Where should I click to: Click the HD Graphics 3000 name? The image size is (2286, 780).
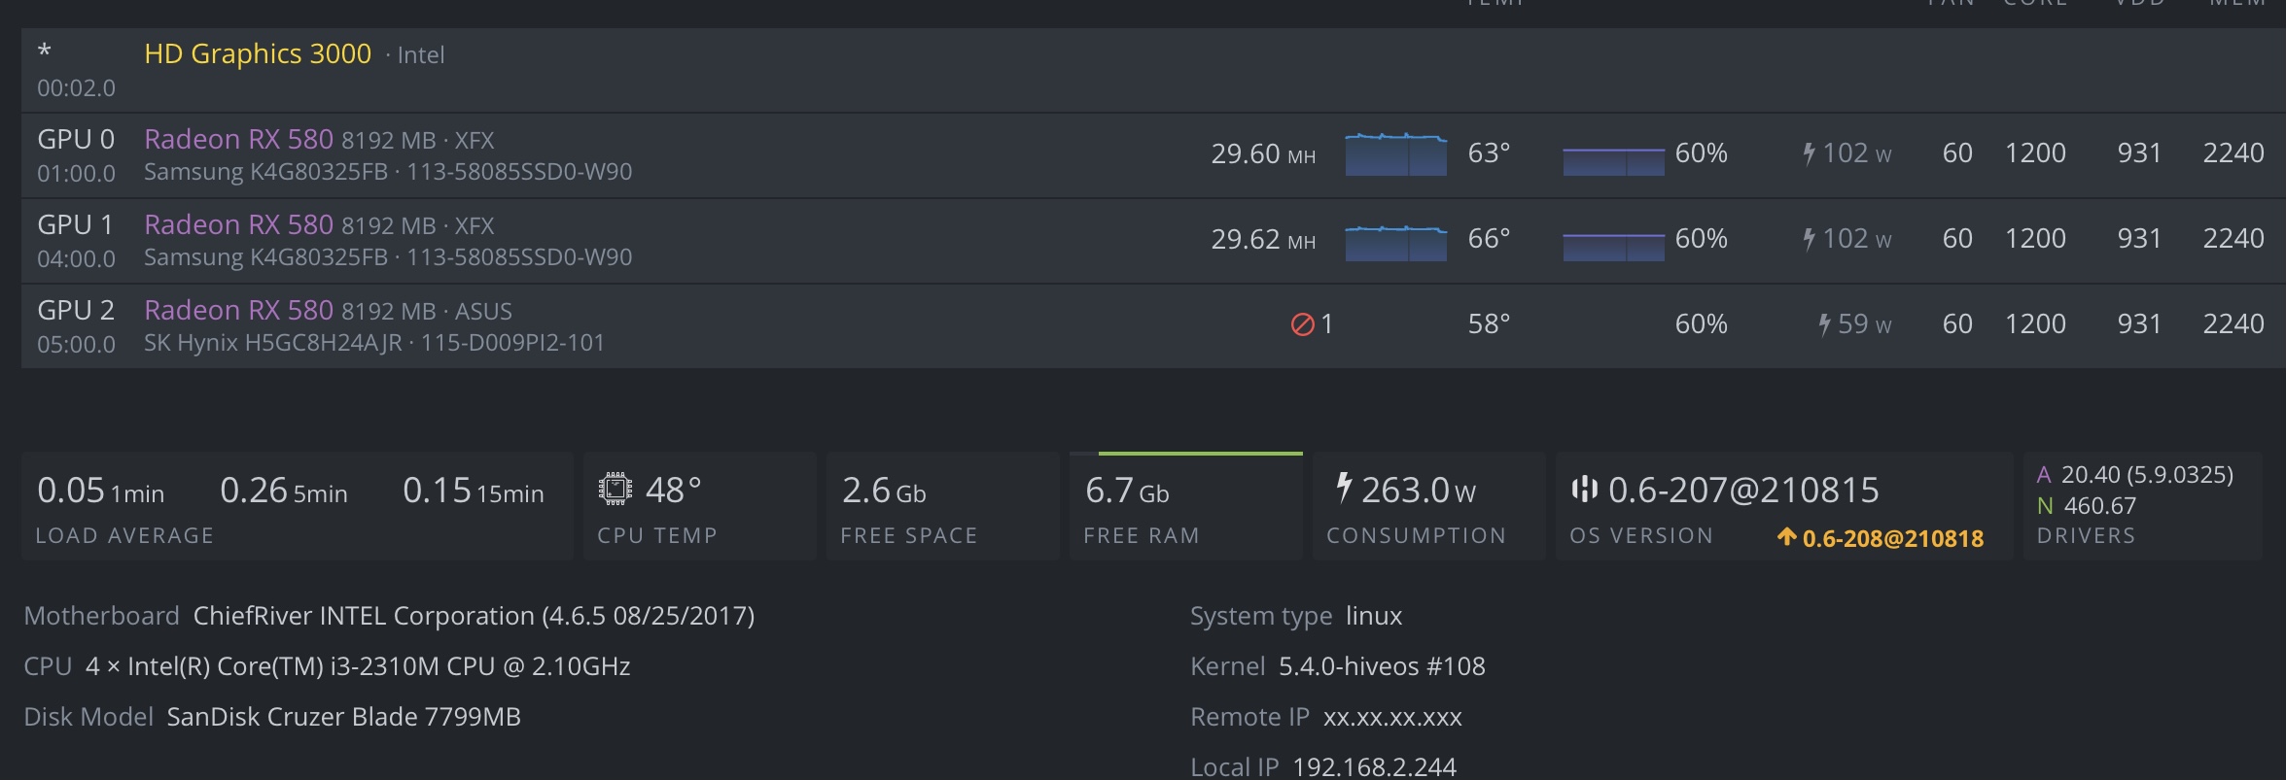258,53
